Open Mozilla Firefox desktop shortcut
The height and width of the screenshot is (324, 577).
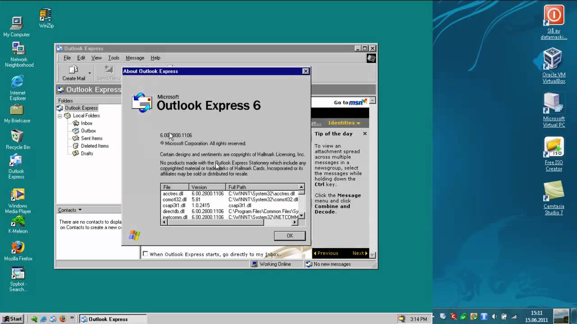point(18,251)
